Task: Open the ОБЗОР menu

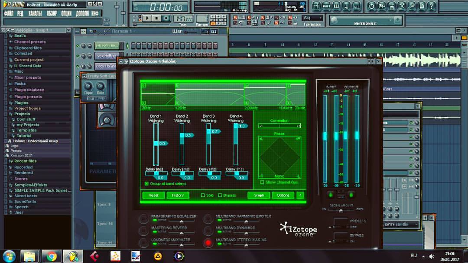Action: tap(52, 13)
